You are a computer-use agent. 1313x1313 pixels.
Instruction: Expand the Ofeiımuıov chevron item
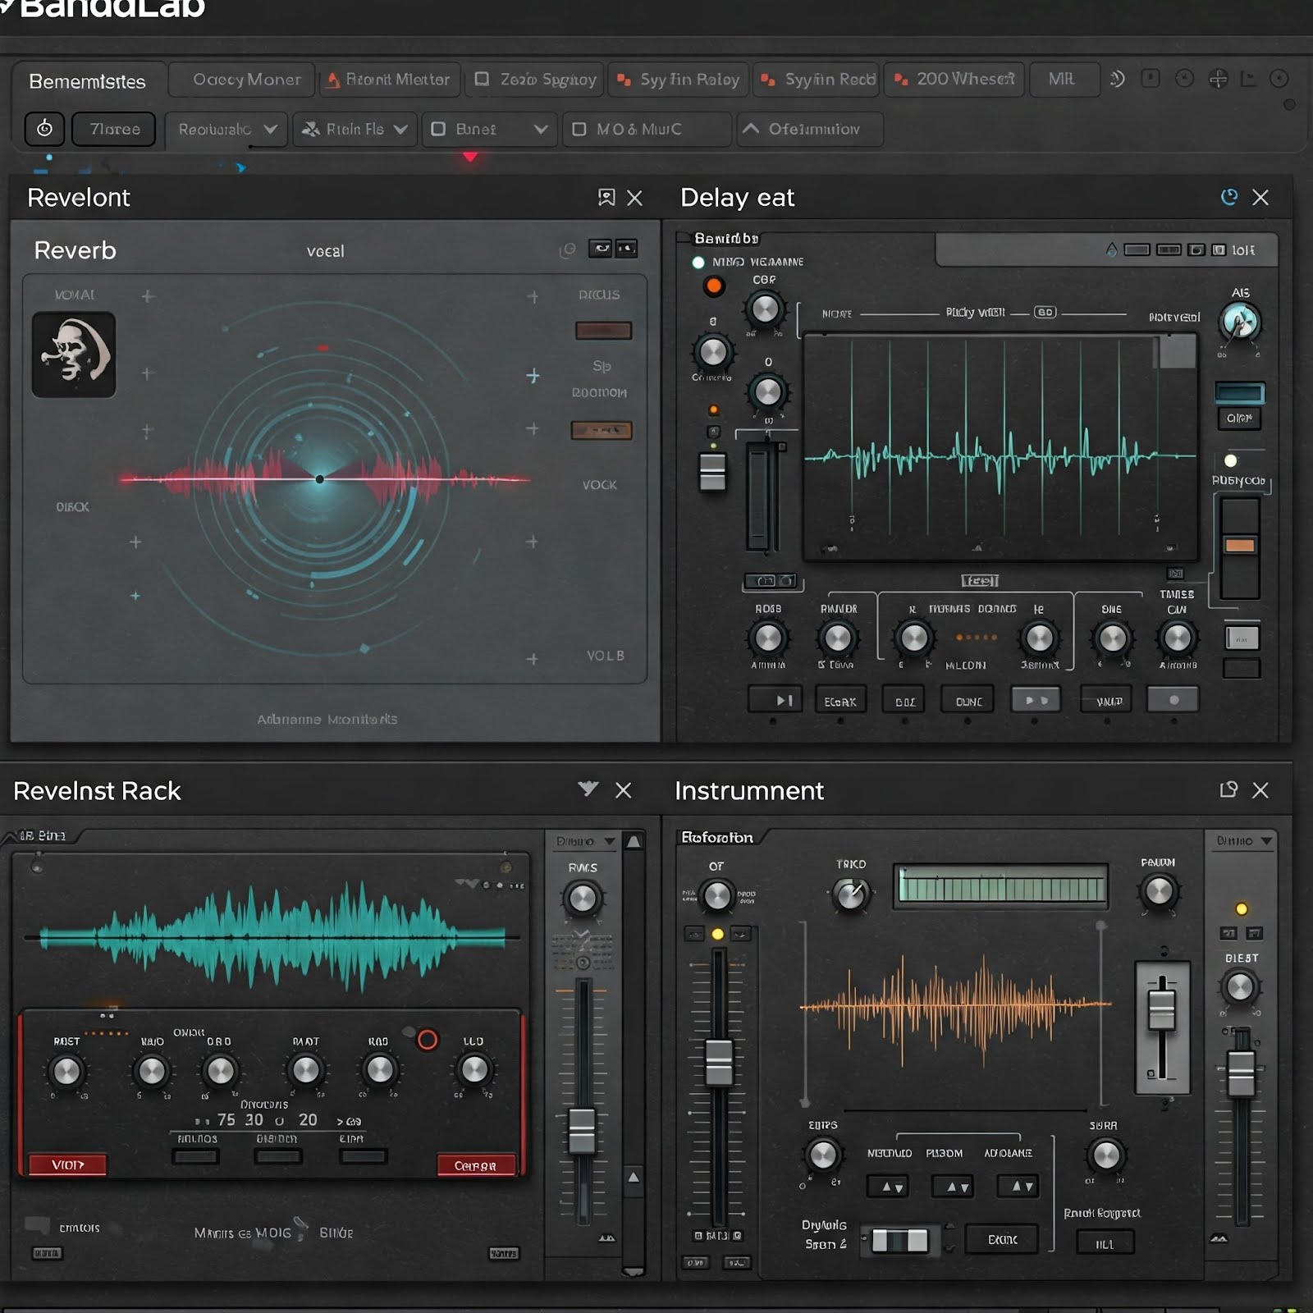tap(808, 129)
